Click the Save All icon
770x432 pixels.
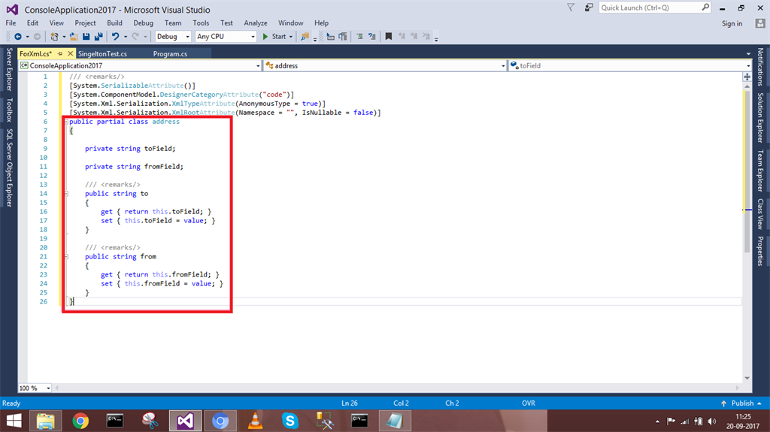click(99, 36)
